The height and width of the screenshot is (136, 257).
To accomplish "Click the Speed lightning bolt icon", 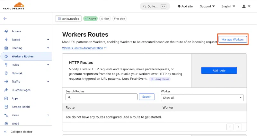I will (6, 40).
